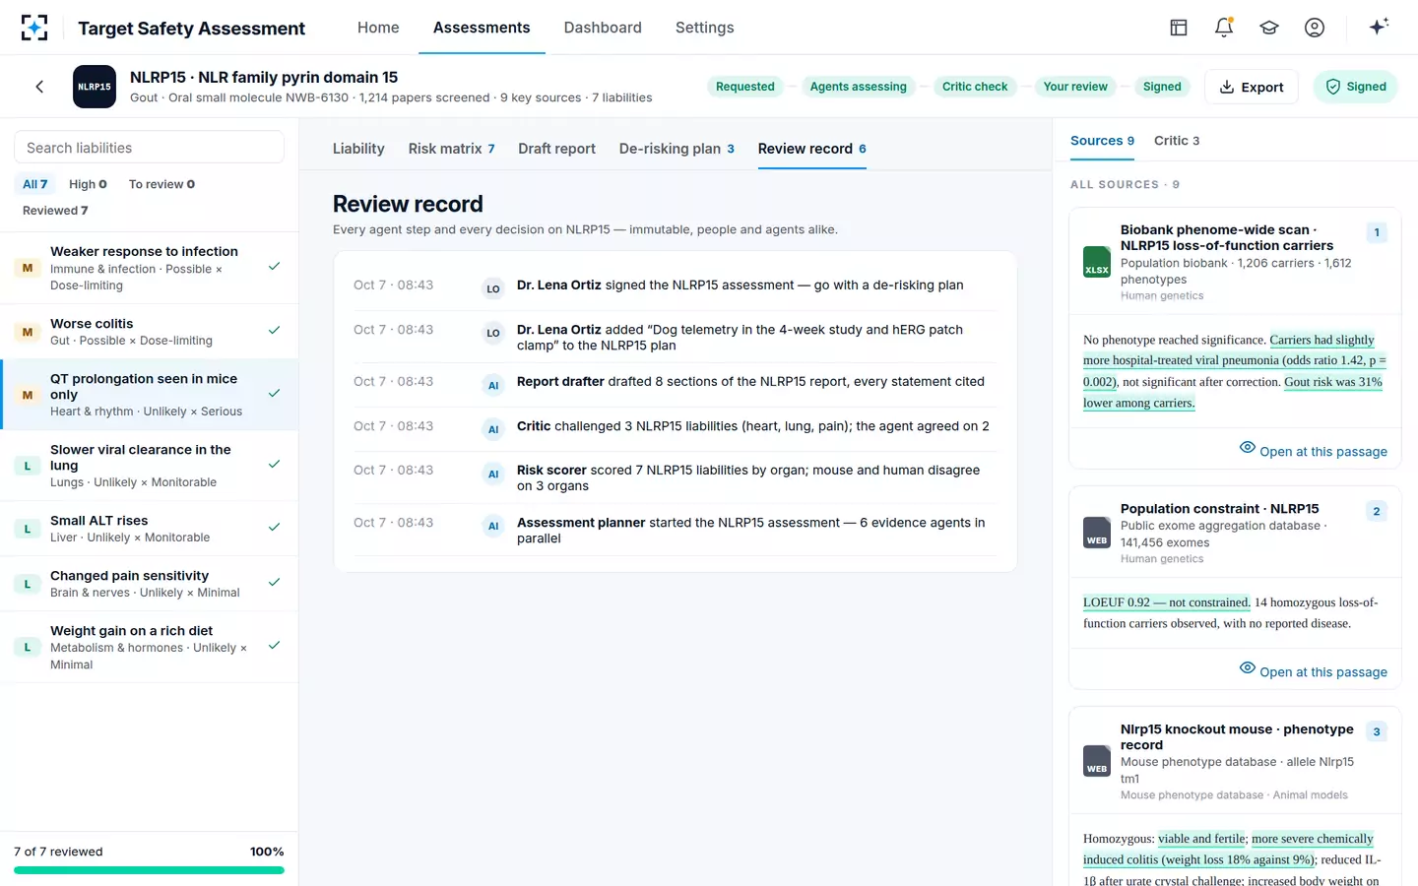This screenshot has width=1418, height=886.
Task: Open Population constraint source at this passage
Action: point(1314,671)
